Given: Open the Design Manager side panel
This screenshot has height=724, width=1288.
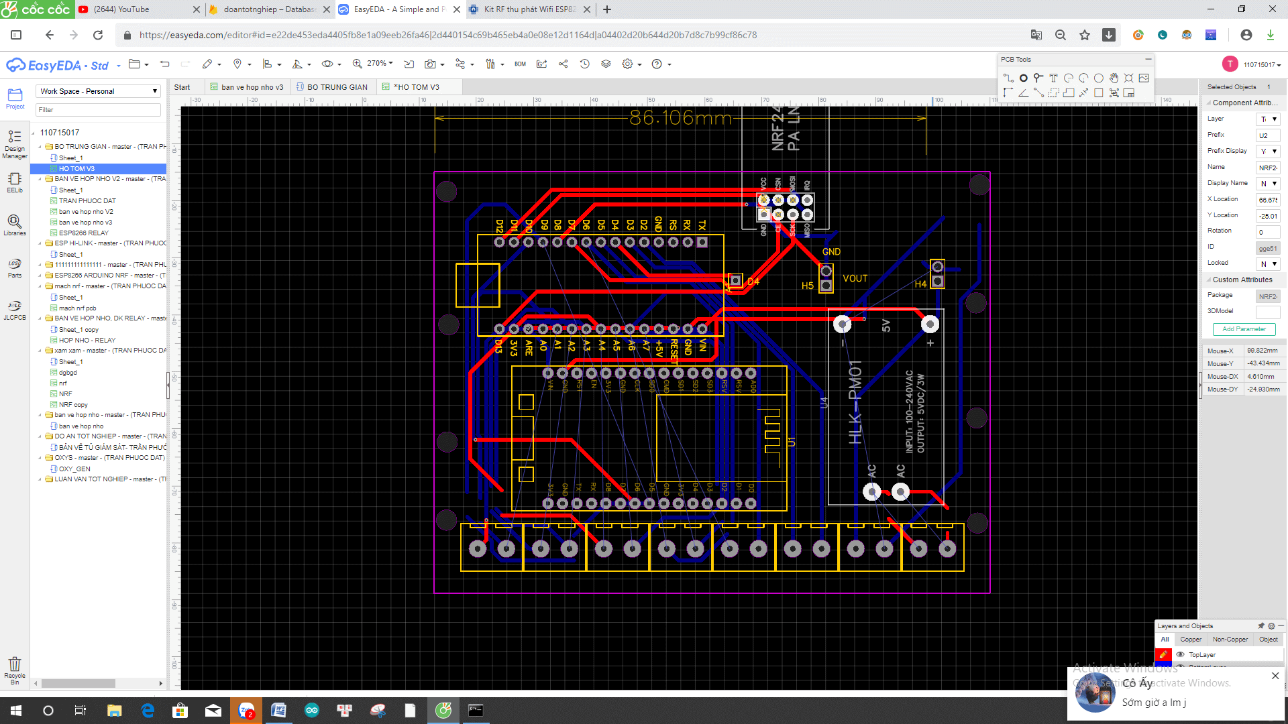Looking at the screenshot, I should 15,145.
